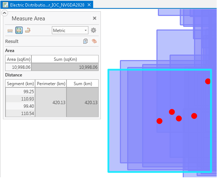The width and height of the screenshot is (217, 178).
Task: Select the Segment (km) column header
Action: pyautogui.click(x=20, y=84)
